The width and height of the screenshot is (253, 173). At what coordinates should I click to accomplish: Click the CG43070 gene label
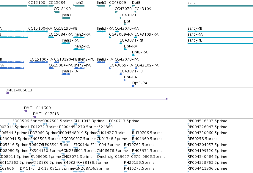coord(123,9)
